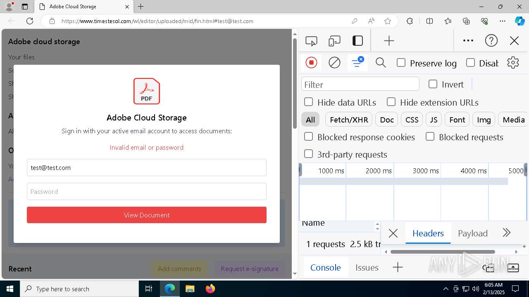Click the View Document button
This screenshot has height=297, width=529.
147,215
